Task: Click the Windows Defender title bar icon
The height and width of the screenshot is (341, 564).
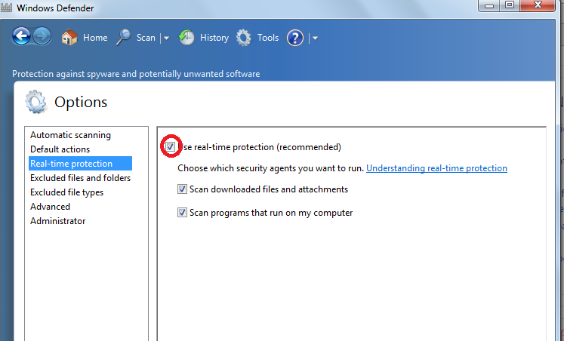Action: 6,8
